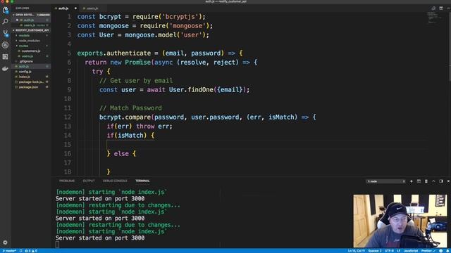This screenshot has width=451, height=253.
Task: Click the terminal input cursor
Action: pyautogui.click(x=57, y=245)
